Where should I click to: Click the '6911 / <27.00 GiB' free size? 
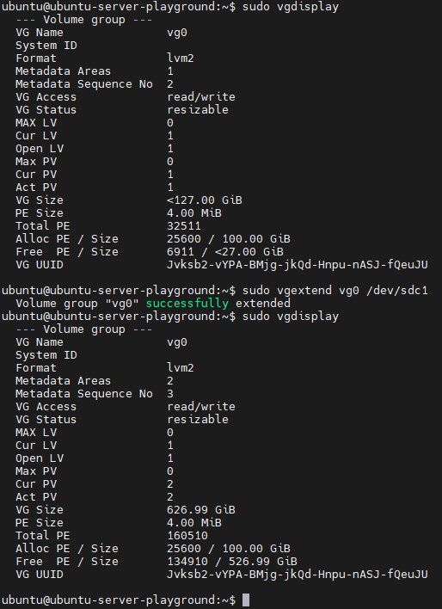[x=225, y=252]
